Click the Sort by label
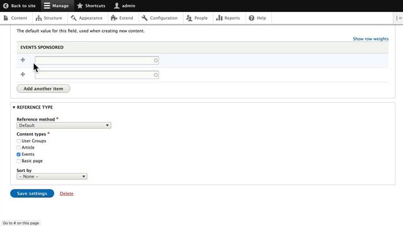Viewport: 403px width, 226px height. pos(24,170)
